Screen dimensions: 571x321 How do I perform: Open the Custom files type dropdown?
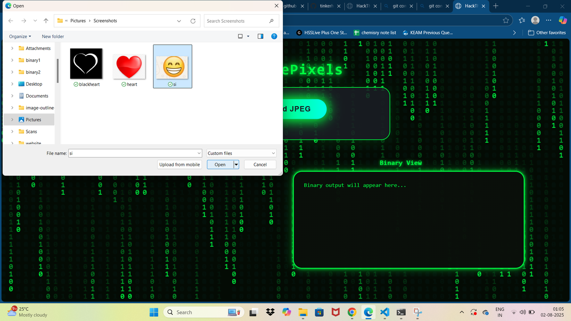[x=241, y=153]
